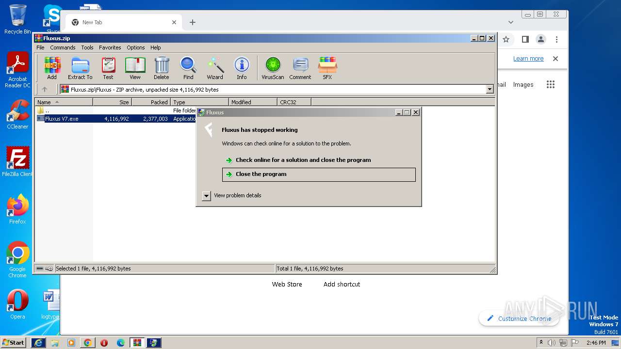Image resolution: width=621 pixels, height=349 pixels.
Task: Select the parent folder ".." row
Action: (116, 111)
